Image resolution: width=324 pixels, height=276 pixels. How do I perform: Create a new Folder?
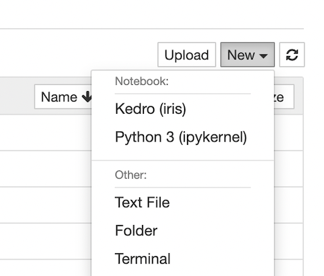click(x=136, y=230)
